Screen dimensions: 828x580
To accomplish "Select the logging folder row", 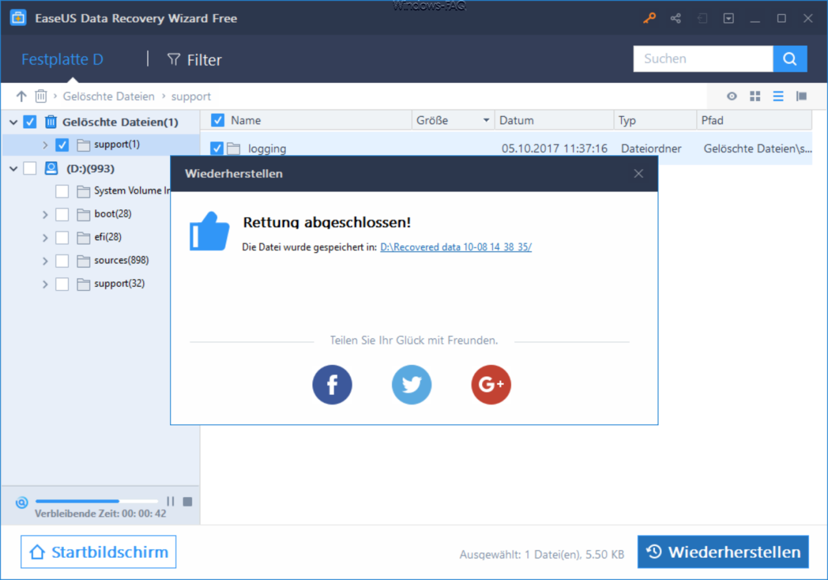I will 506,149.
